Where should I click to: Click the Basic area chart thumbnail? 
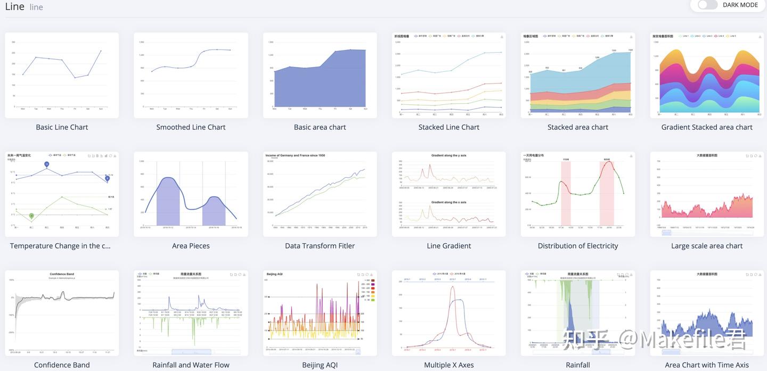point(320,75)
